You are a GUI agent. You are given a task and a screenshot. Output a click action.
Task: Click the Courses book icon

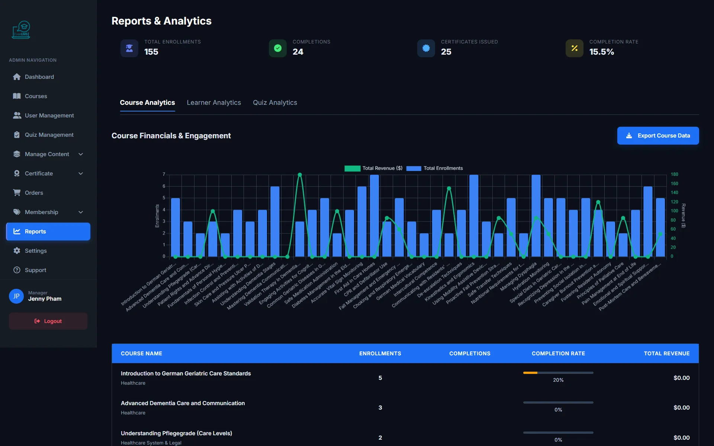click(x=17, y=96)
